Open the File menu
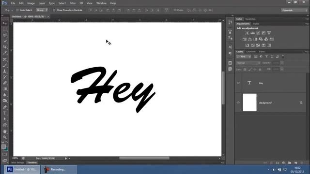310x174 pixels. point(13,3)
